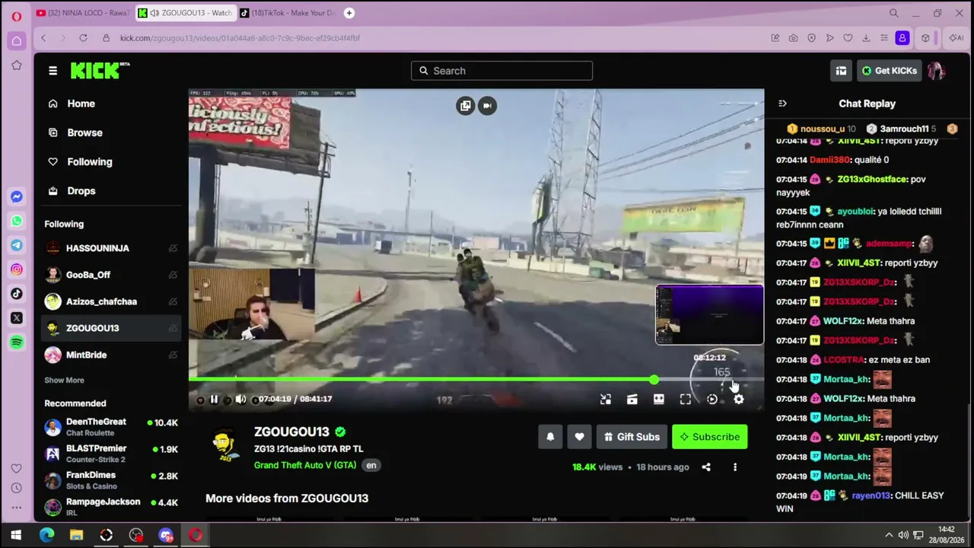The height and width of the screenshot is (548, 974).
Task: Click the address bar URL
Action: (240, 38)
